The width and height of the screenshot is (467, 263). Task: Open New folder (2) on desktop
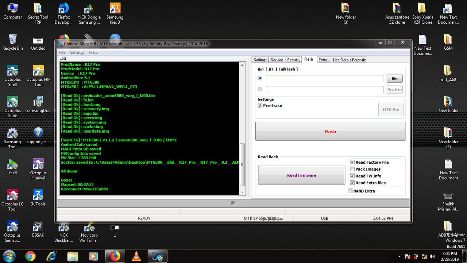pyautogui.click(x=448, y=138)
